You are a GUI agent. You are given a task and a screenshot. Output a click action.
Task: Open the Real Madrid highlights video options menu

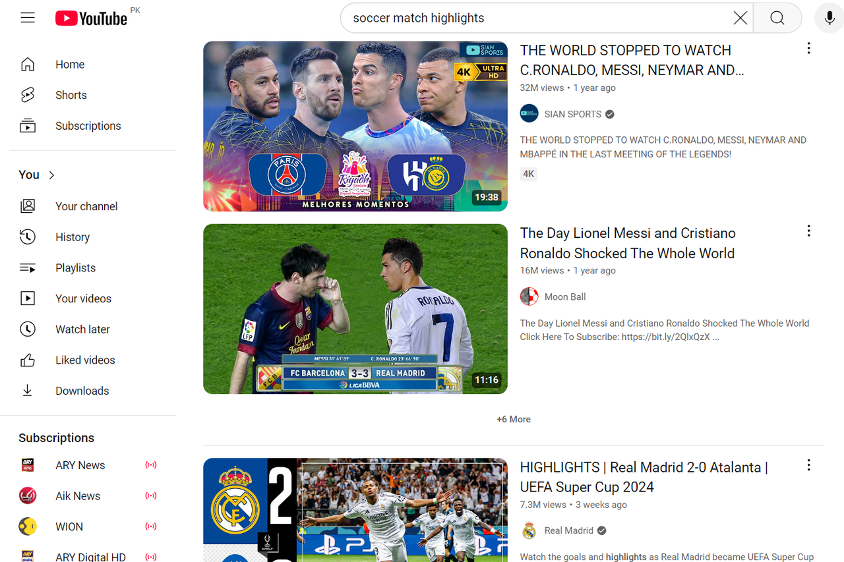[x=808, y=465]
